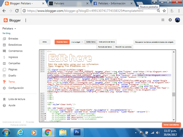Open Ingresos dollar sign icon
This screenshot has height=137, width=183.
(x=4, y=57)
